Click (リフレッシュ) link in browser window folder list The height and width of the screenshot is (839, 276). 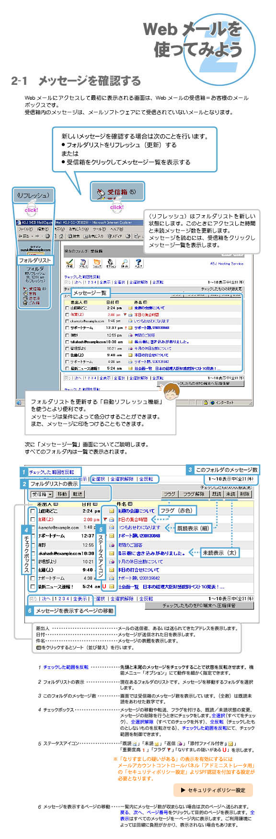click(x=35, y=280)
